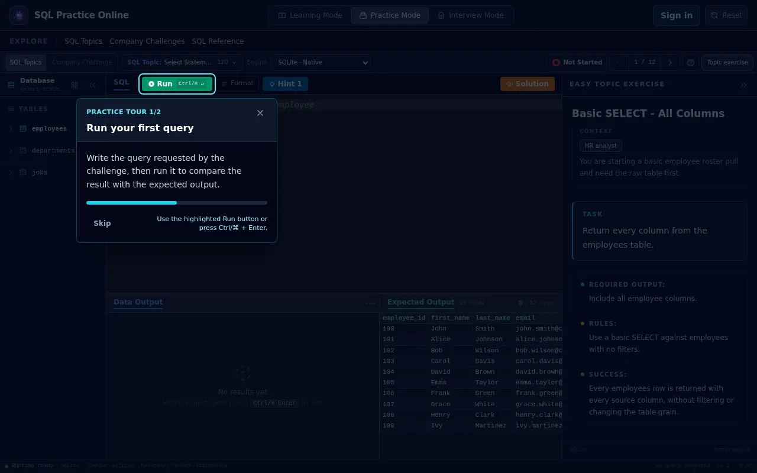This screenshot has width=757, height=473.
Task: Open Hint 1
Action: (286, 84)
